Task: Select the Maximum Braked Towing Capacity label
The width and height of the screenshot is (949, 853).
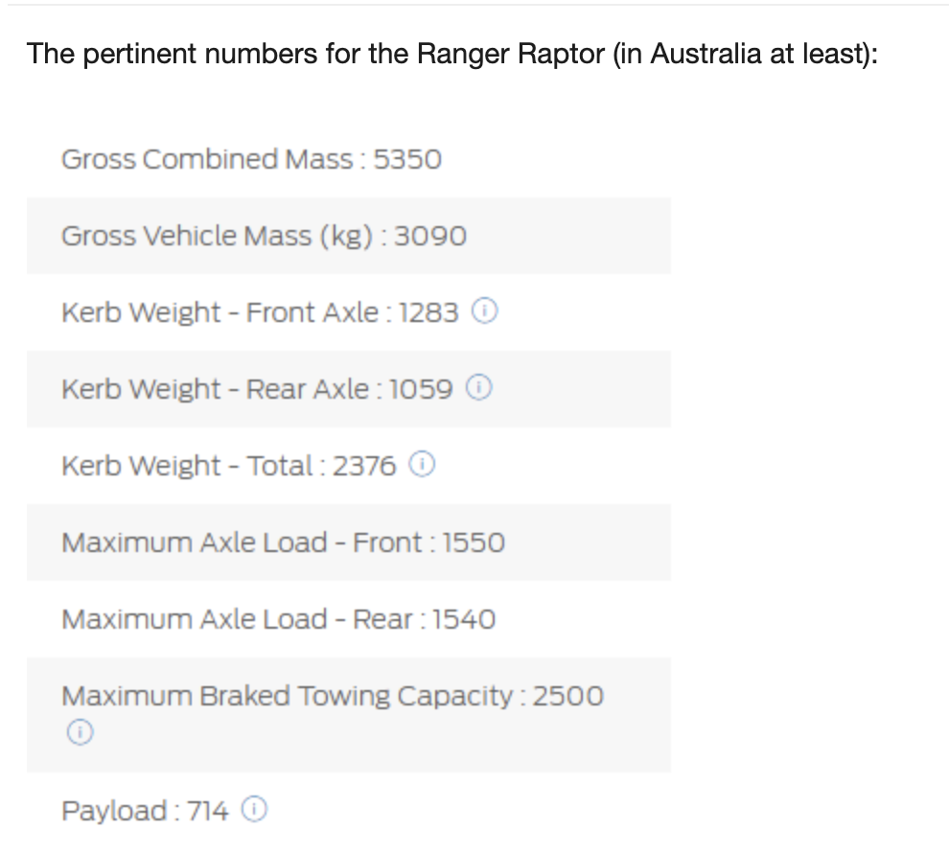Action: pos(287,696)
